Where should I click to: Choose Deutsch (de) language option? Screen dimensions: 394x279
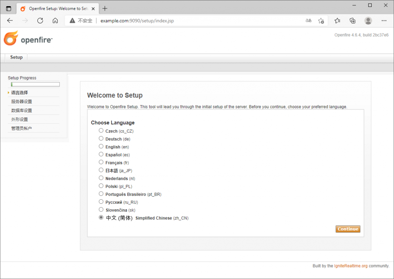click(x=101, y=138)
